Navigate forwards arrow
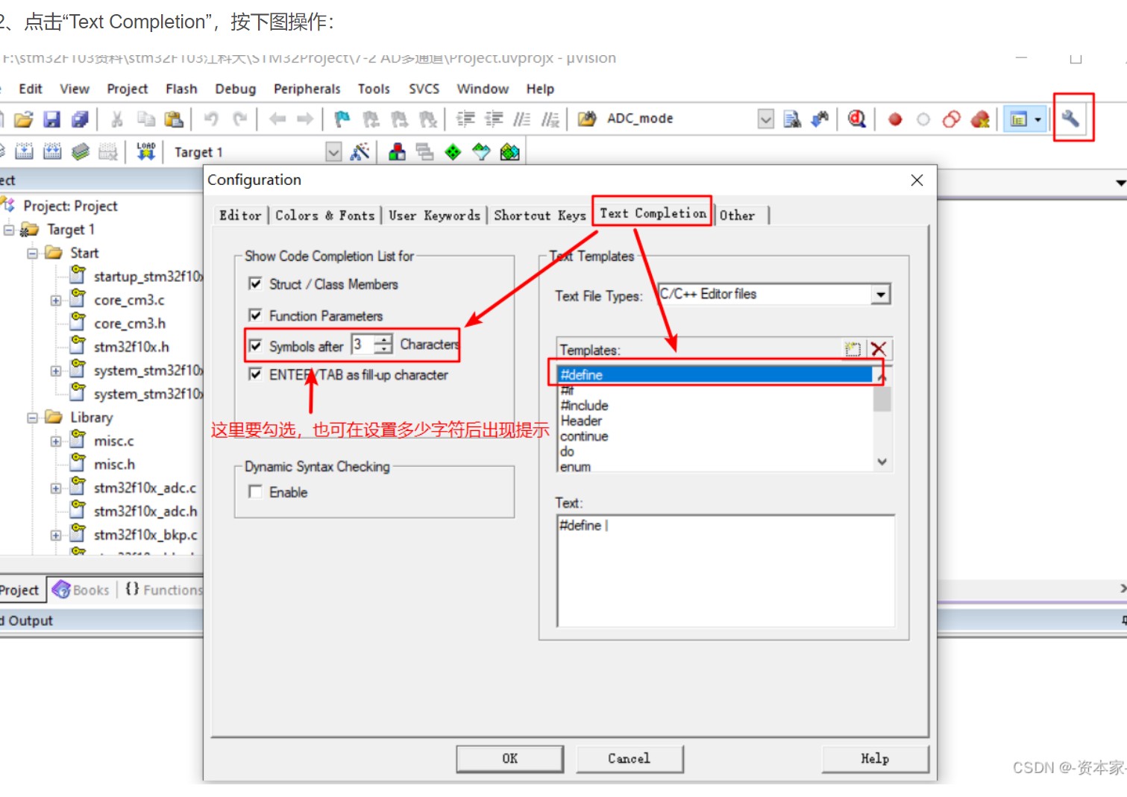 pyautogui.click(x=305, y=119)
